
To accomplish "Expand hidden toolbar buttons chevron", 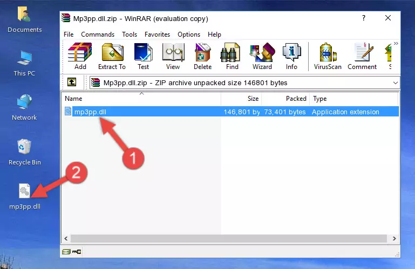I will (396, 43).
